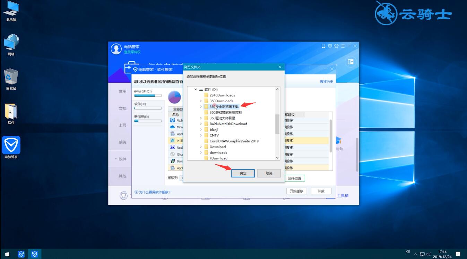Click the 电脑管家 shield icon in list
Viewport: 467px width, 259px height.
coord(173,120)
